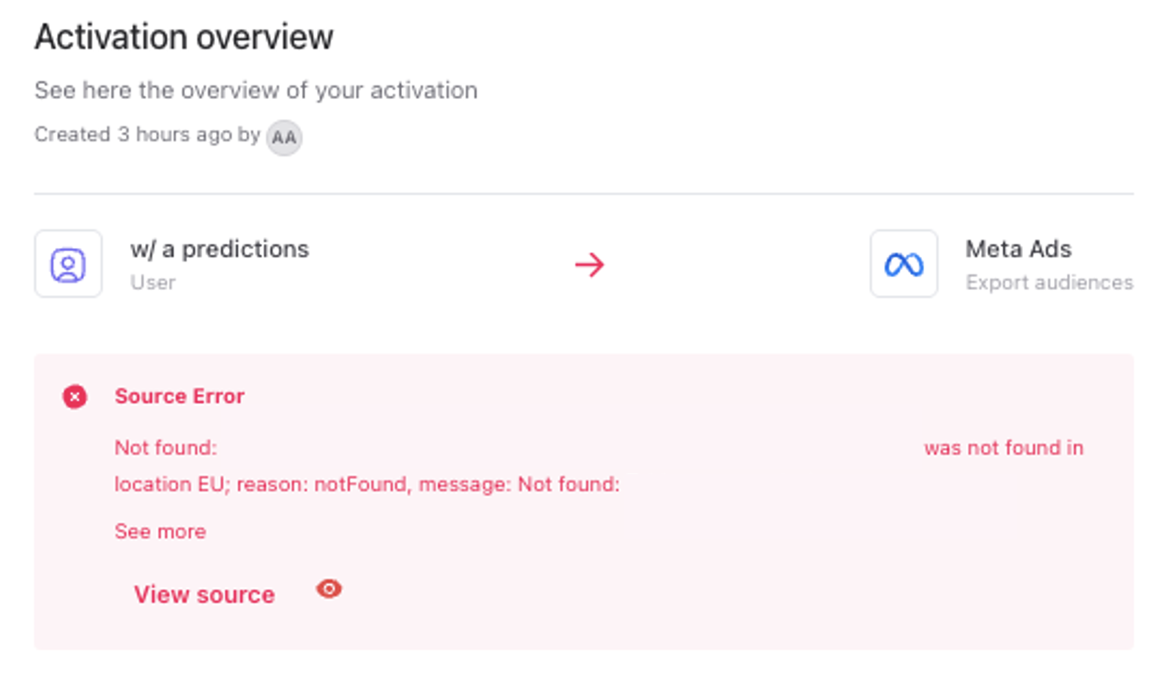This screenshot has height=683, width=1166.
Task: Click the User label under source name
Action: [153, 282]
